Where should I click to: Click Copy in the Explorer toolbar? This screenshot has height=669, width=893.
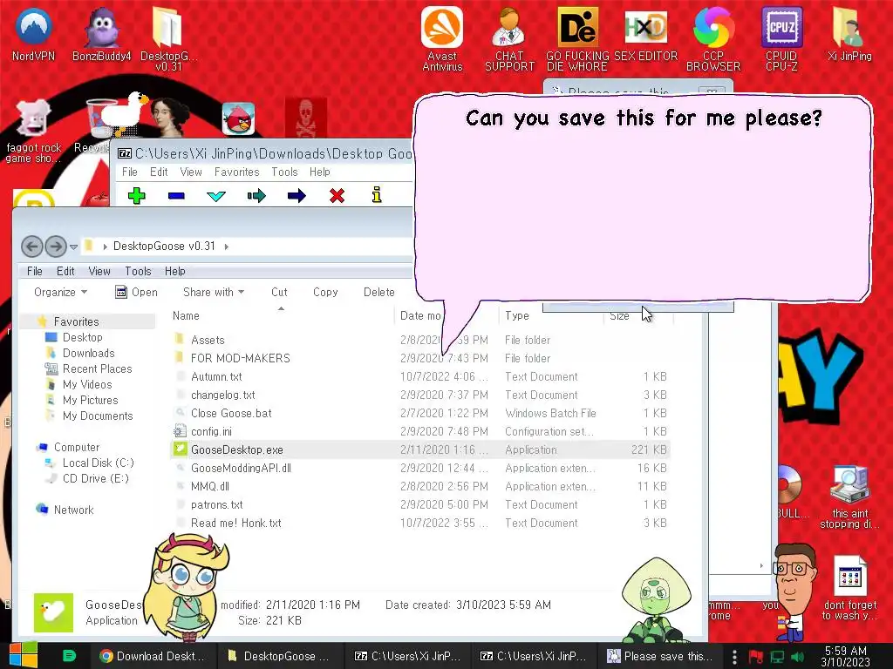pos(325,292)
